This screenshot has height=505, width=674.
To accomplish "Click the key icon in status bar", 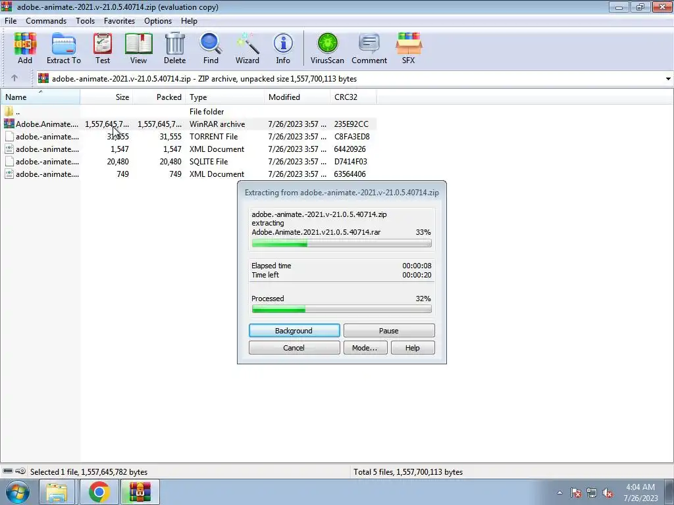I will pyautogui.click(x=20, y=471).
